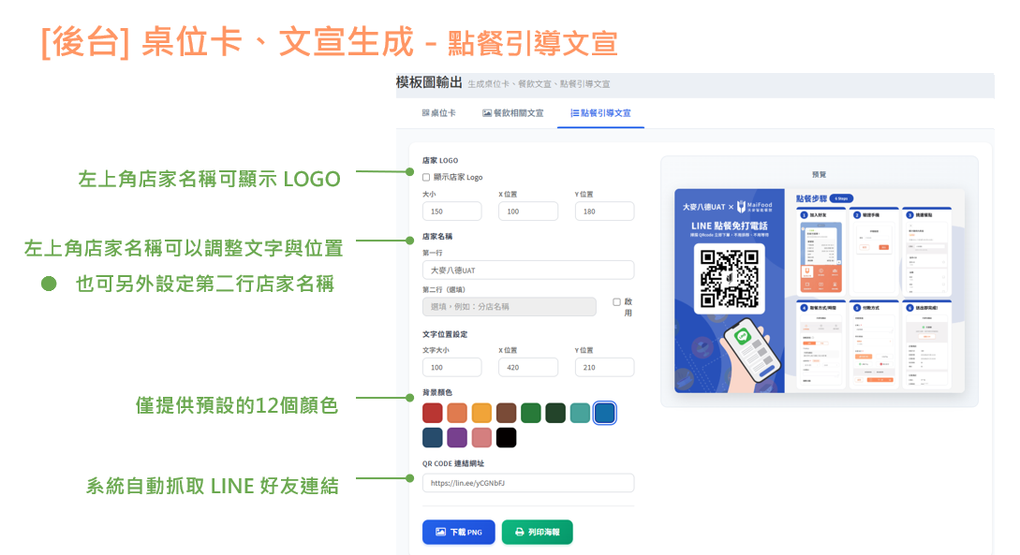Tick the 啟用 second-line checkbox
This screenshot has height=555, width=1020.
616,302
